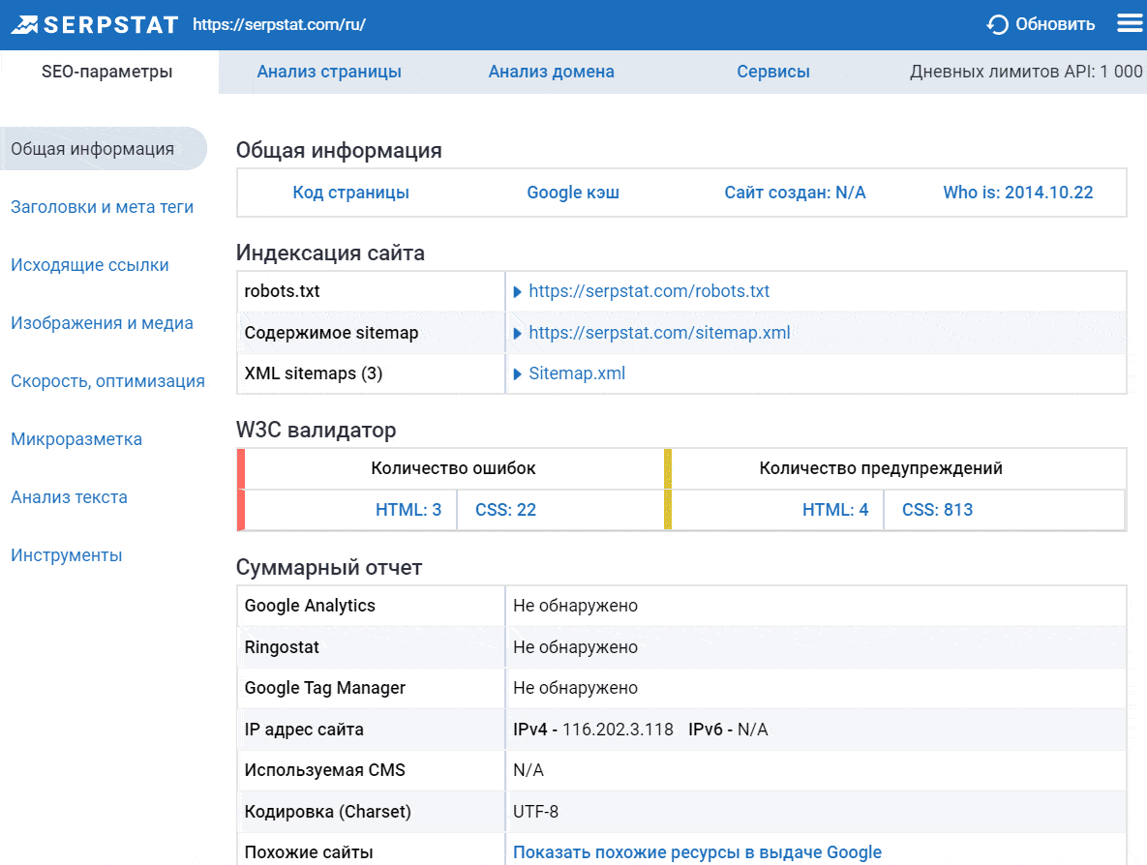Open https://serpstat.com/sitemap.xml link
The height and width of the screenshot is (865, 1147).
click(659, 333)
